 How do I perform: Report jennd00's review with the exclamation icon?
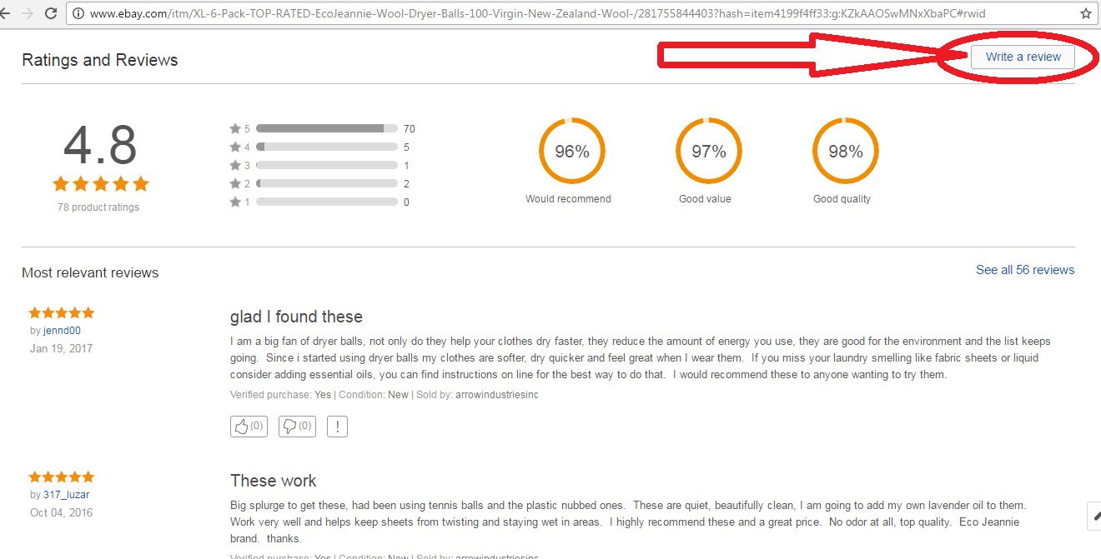tap(337, 426)
